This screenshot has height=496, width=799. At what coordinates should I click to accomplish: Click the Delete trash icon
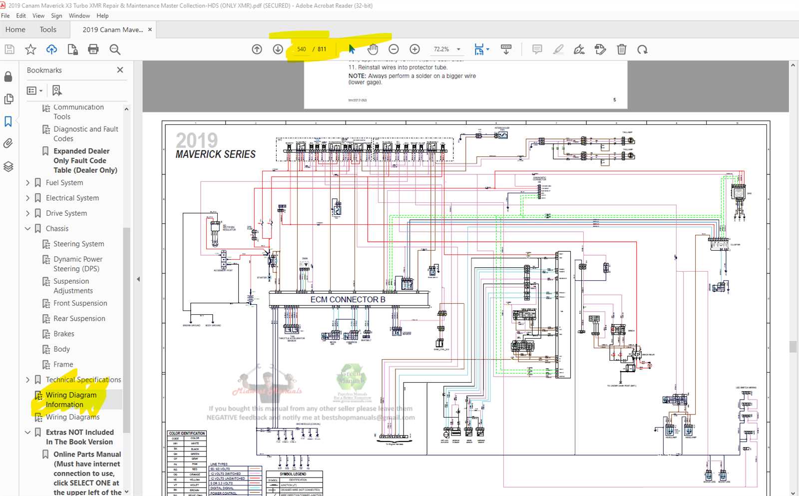click(621, 49)
